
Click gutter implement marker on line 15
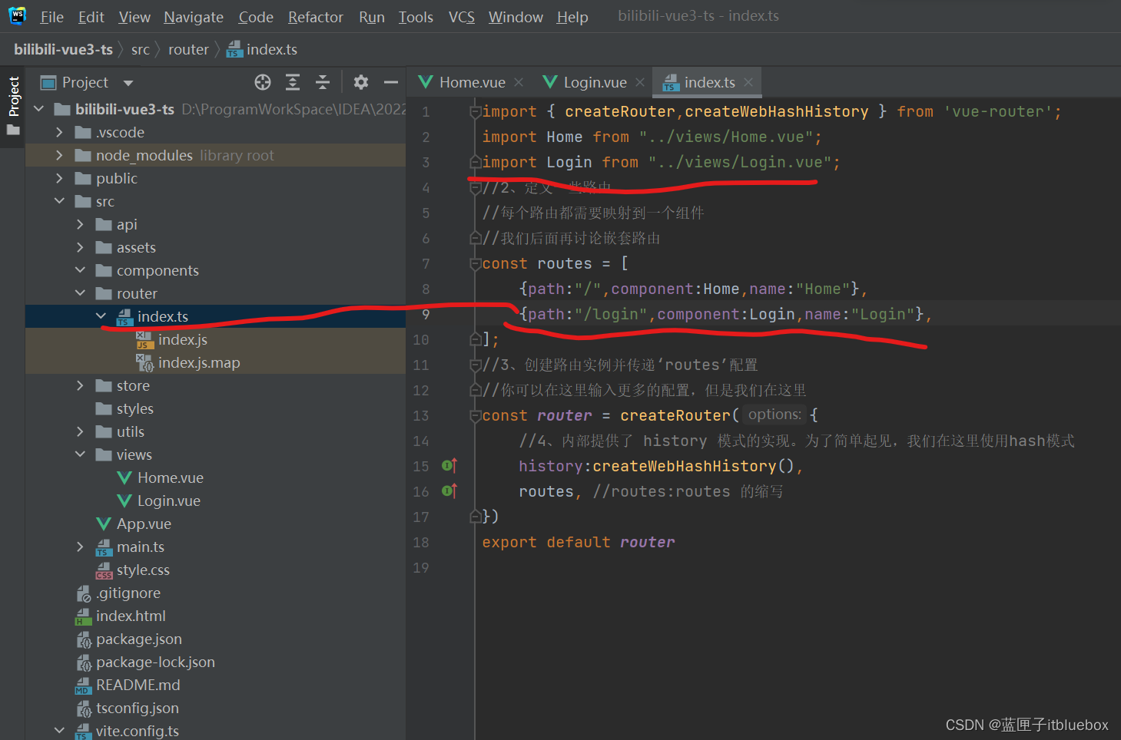tap(449, 466)
